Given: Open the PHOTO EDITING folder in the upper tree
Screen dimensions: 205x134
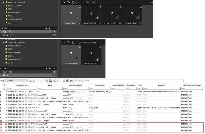Looking at the screenshot, I should 15,6.
